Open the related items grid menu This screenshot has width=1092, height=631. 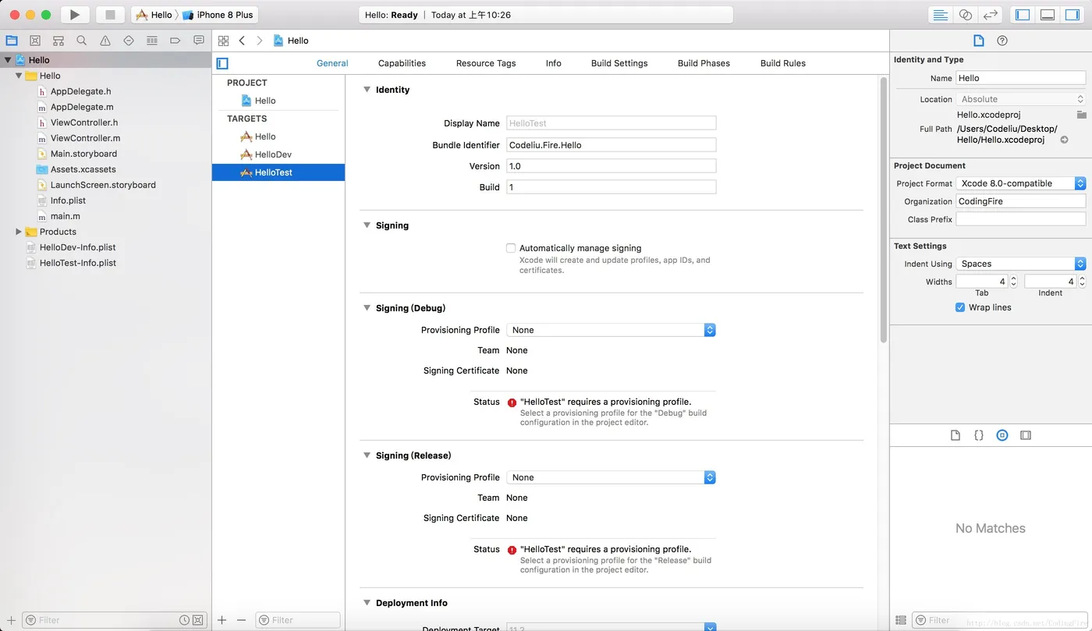coord(224,41)
